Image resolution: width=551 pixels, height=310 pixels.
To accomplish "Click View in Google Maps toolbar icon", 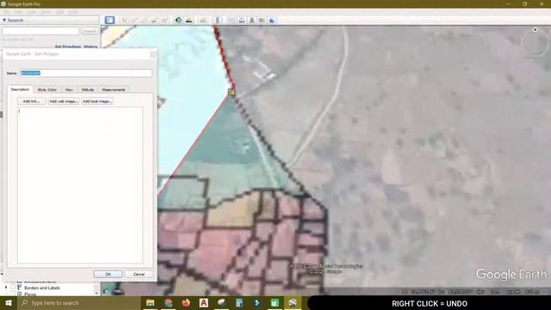I will click(x=262, y=20).
